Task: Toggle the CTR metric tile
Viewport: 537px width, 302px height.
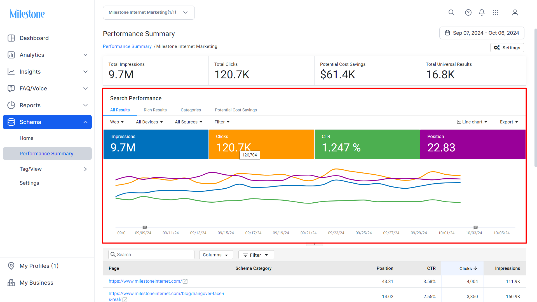Action: [367, 144]
